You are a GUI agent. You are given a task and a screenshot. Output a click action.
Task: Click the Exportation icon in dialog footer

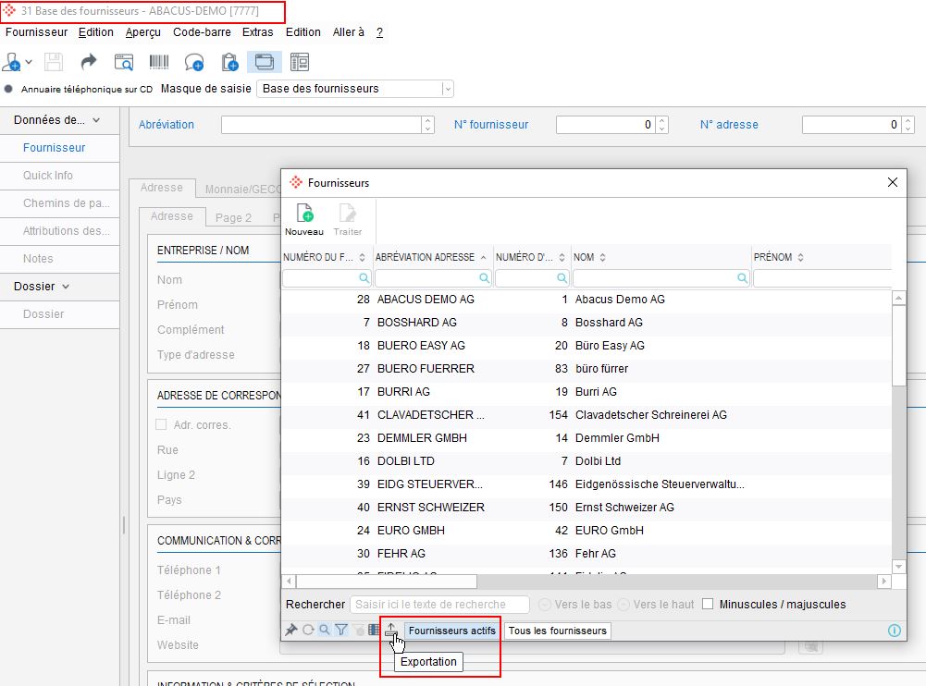click(391, 630)
